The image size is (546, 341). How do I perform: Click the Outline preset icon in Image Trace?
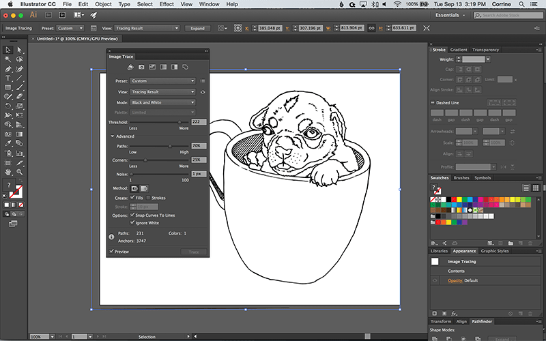point(185,67)
